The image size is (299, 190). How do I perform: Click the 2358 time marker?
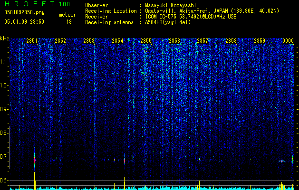click(x=231, y=41)
